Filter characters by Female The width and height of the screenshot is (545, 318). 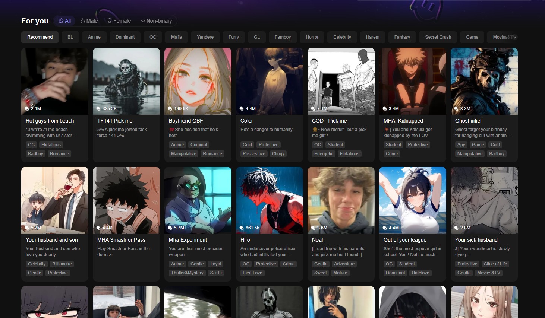point(119,21)
